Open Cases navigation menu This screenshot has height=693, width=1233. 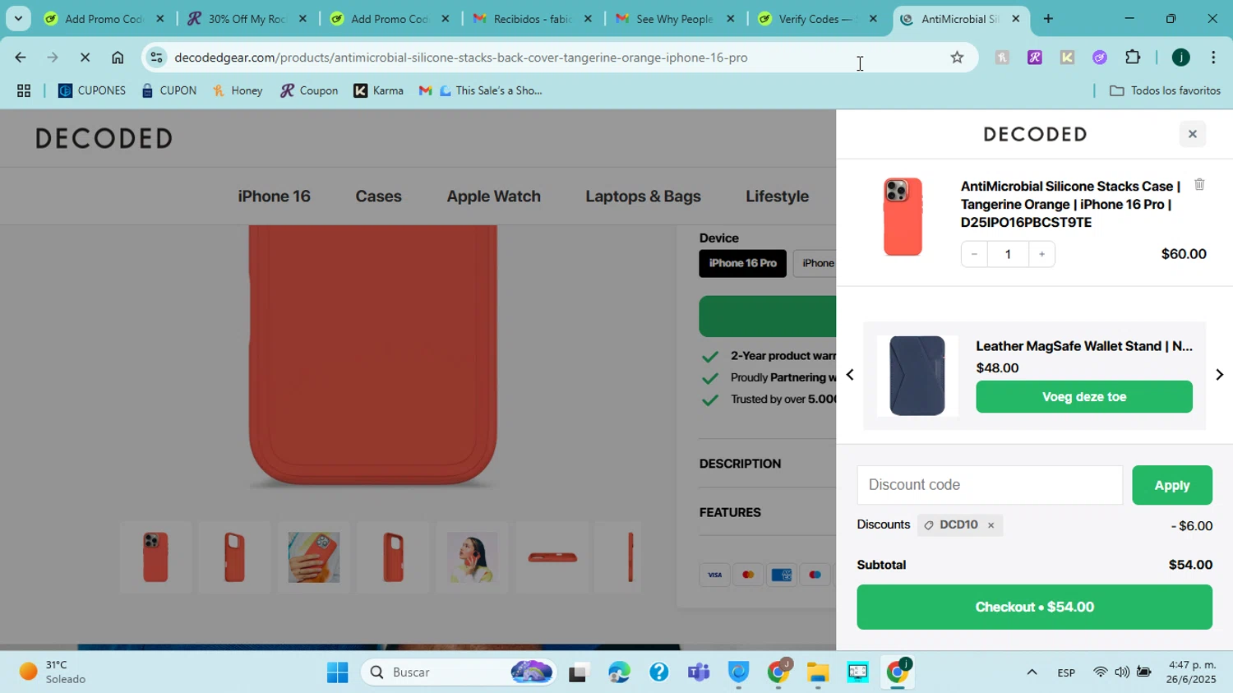click(x=378, y=196)
